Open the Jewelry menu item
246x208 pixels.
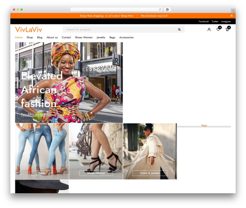[x=101, y=37]
